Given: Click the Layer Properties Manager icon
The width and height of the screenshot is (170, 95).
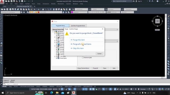Looking at the screenshot, I should tap(28, 12).
